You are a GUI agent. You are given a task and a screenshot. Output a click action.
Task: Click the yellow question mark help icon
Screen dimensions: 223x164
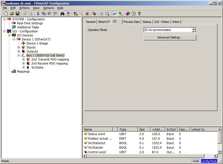(139, 14)
